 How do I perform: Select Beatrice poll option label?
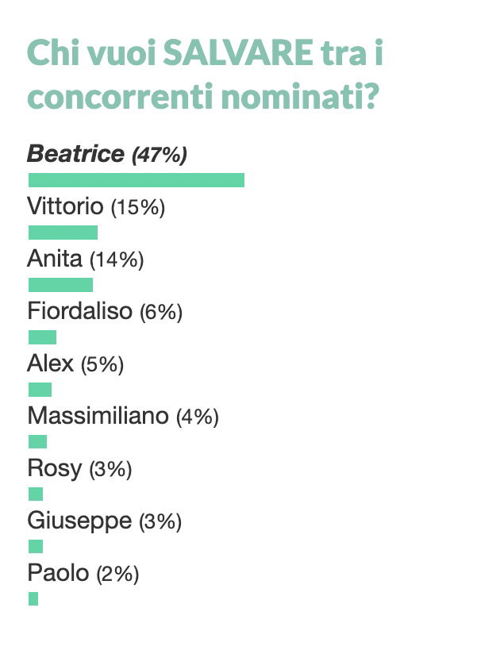click(x=107, y=154)
